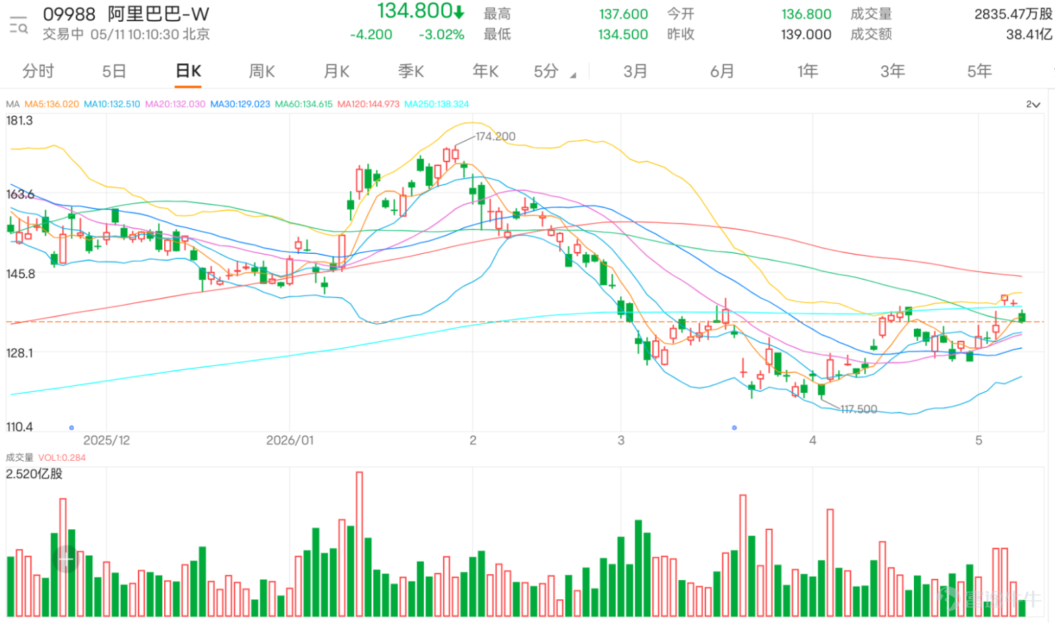This screenshot has width=1055, height=623.
Task: Switch to the 月K monthly tab
Action: (336, 71)
